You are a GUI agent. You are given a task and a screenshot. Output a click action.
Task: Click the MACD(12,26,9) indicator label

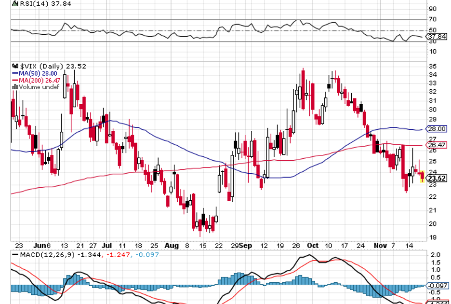click(47, 254)
